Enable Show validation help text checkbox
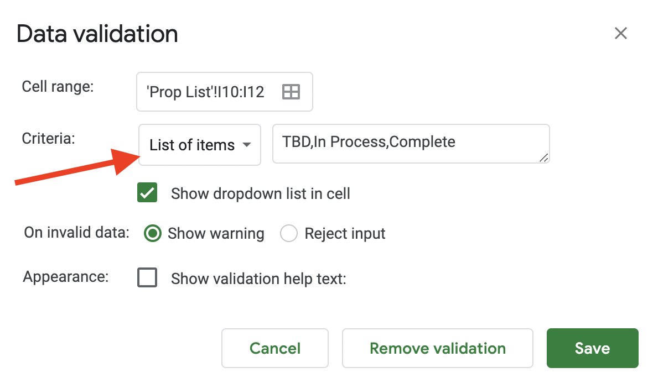The width and height of the screenshot is (653, 378). 147,278
